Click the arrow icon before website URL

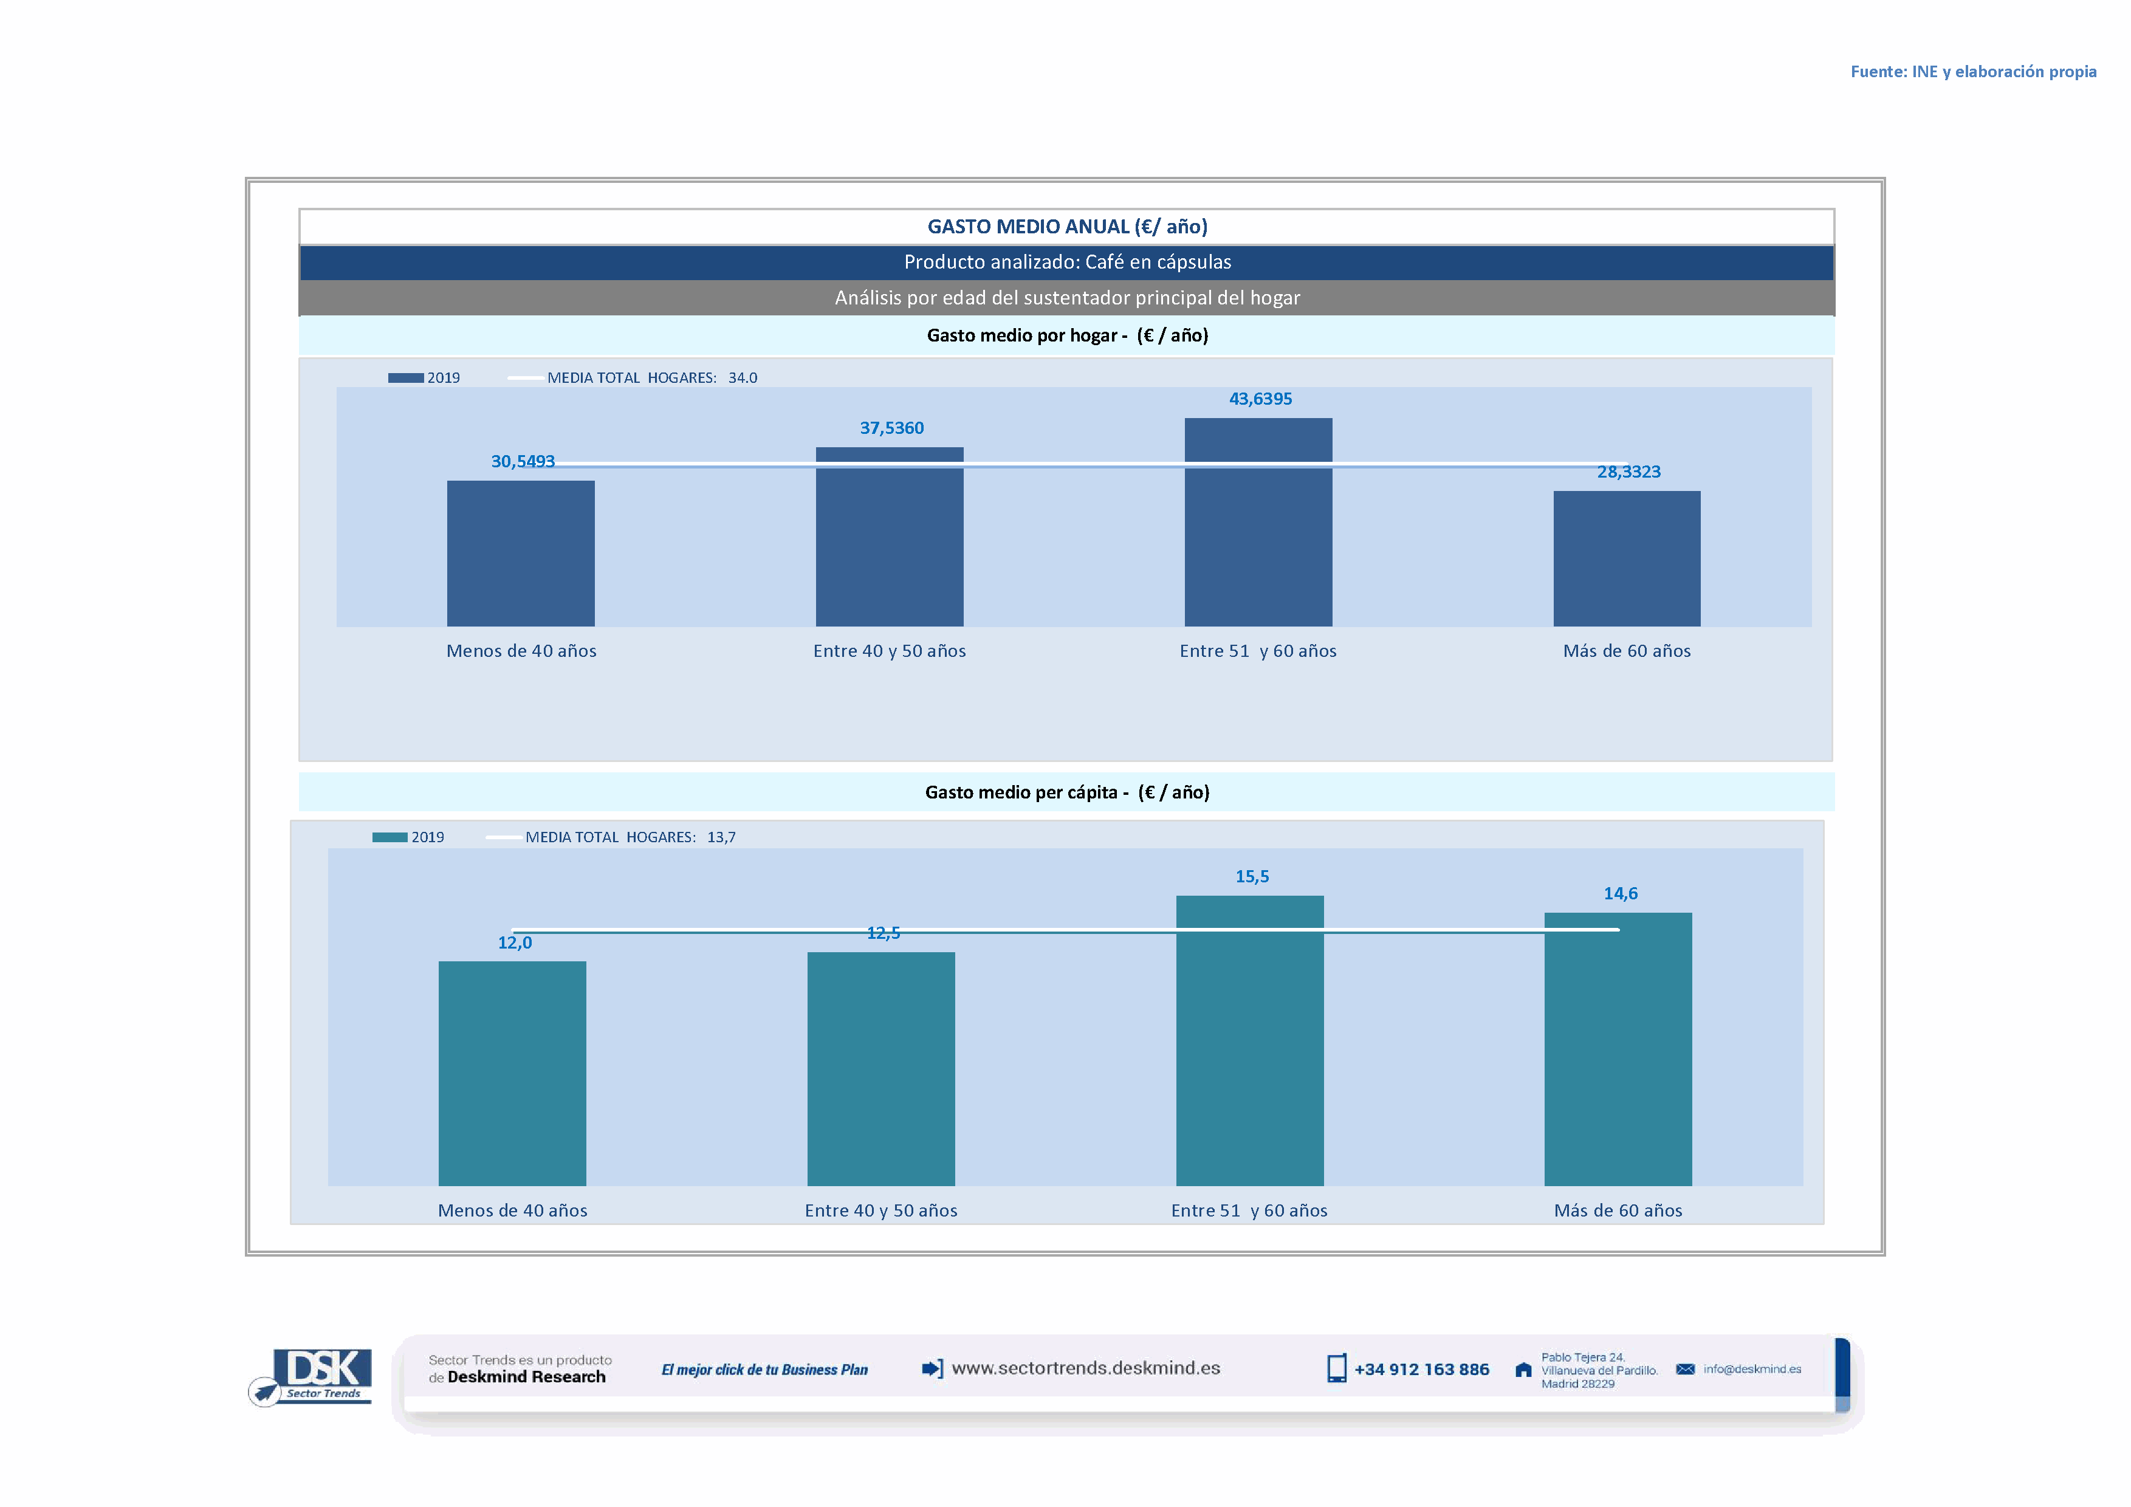[x=932, y=1368]
